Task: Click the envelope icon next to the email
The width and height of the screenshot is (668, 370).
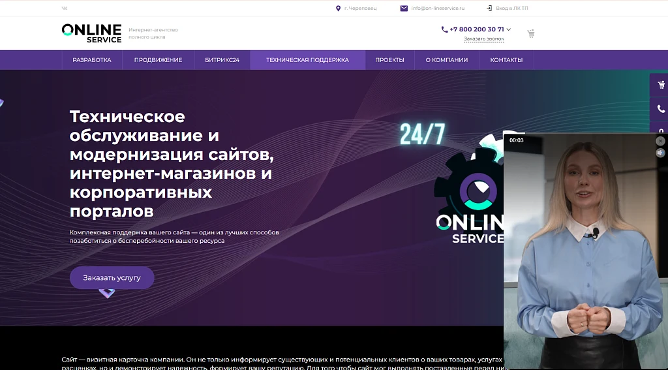Action: pos(404,8)
